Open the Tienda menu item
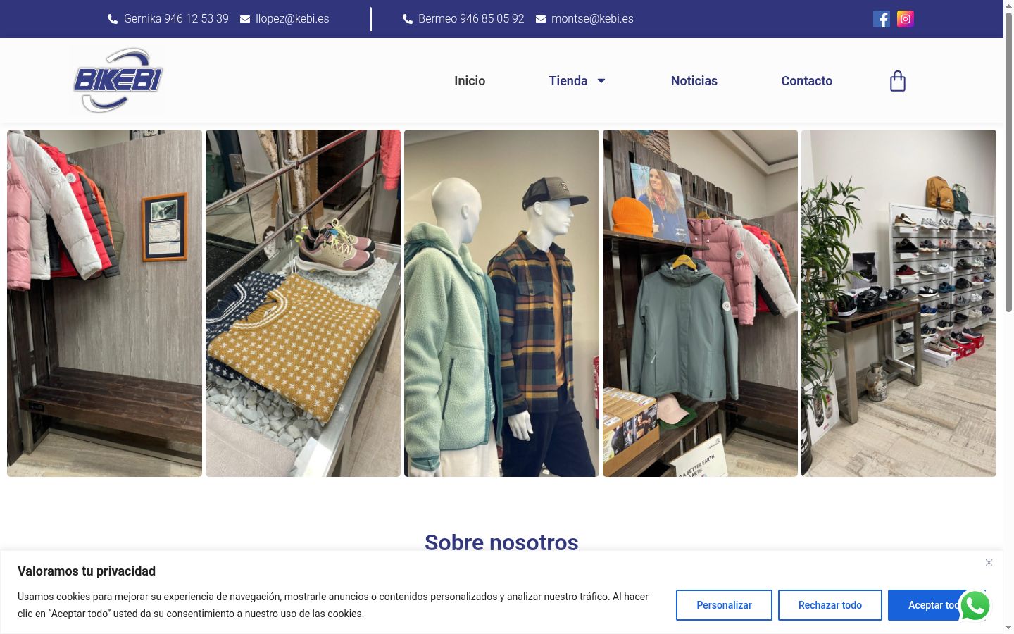 coord(568,81)
